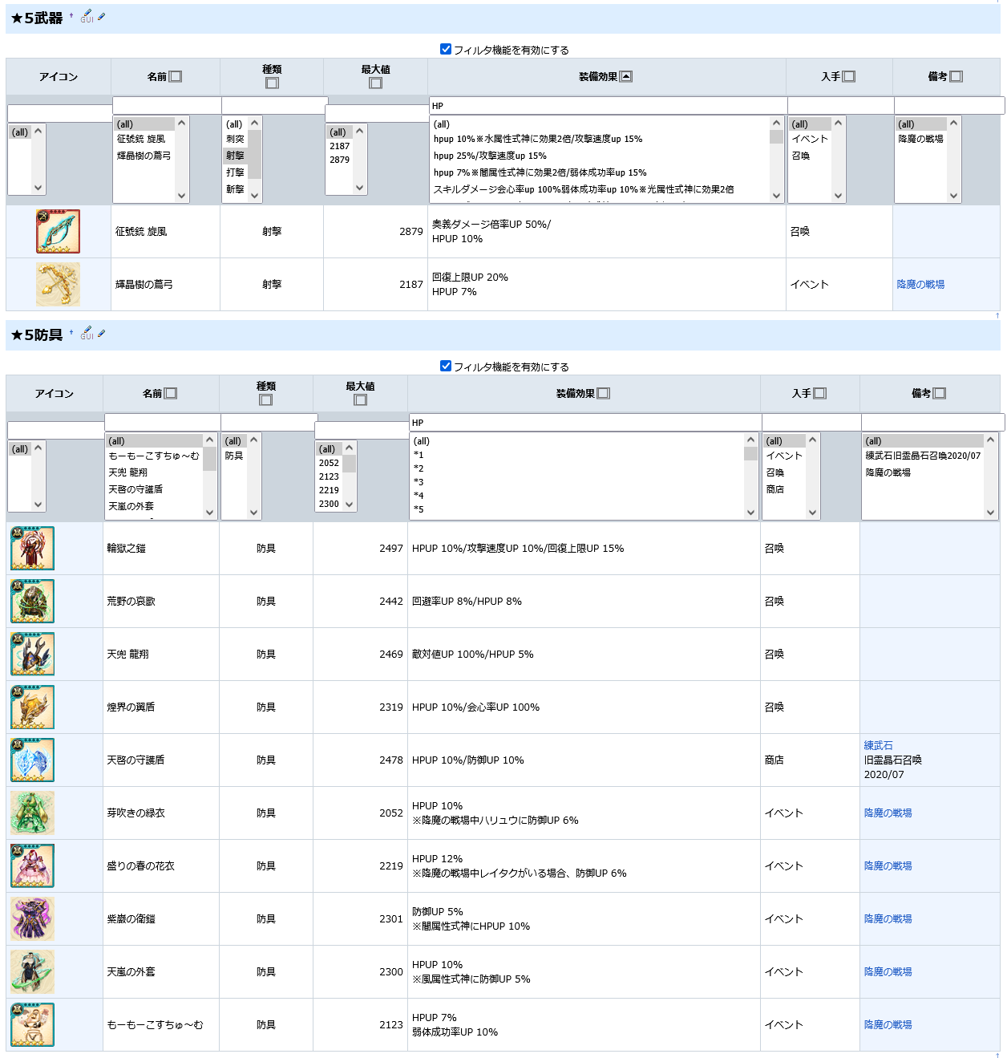The height and width of the screenshot is (1058, 1007).
Task: Select 召喚 in the weapons 入手 filter list
Action: tap(801, 156)
